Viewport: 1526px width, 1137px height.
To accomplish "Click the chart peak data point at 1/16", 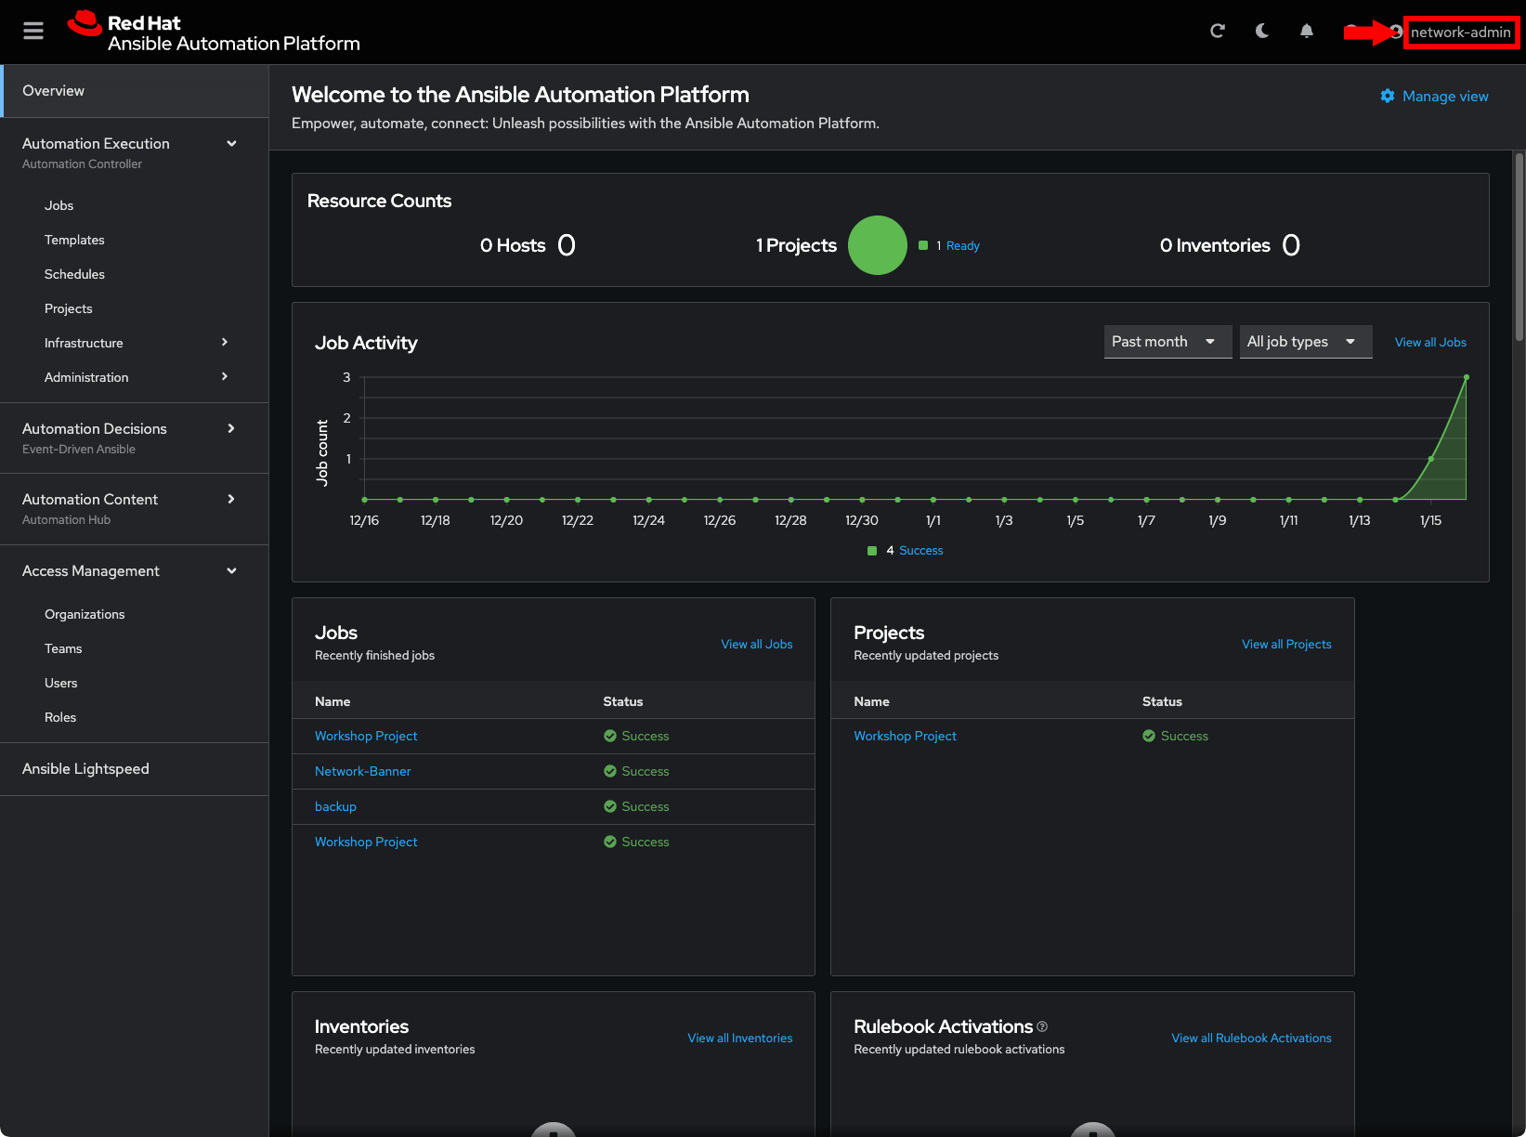I will click(1467, 377).
